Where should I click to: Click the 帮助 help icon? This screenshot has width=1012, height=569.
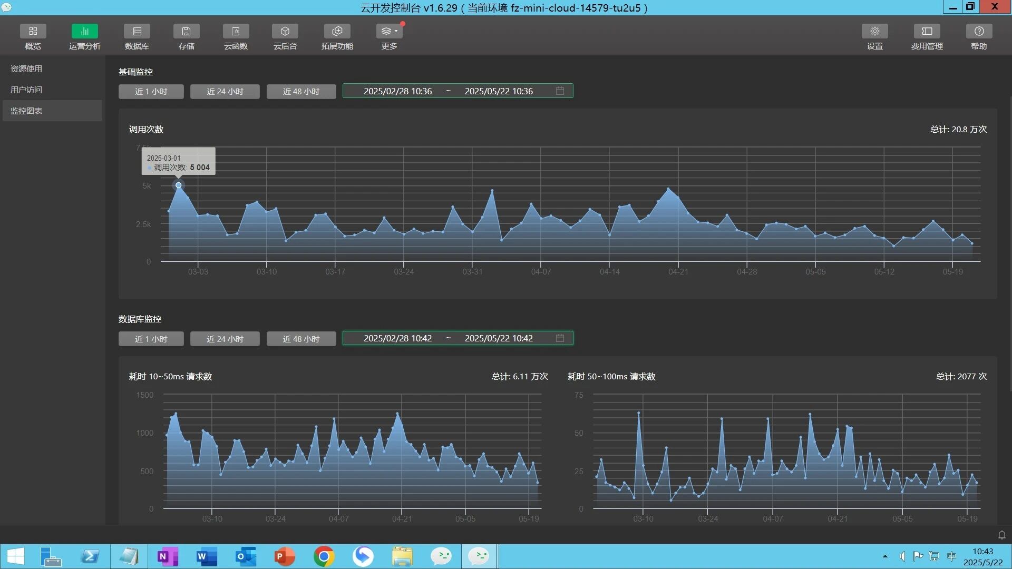(x=979, y=32)
